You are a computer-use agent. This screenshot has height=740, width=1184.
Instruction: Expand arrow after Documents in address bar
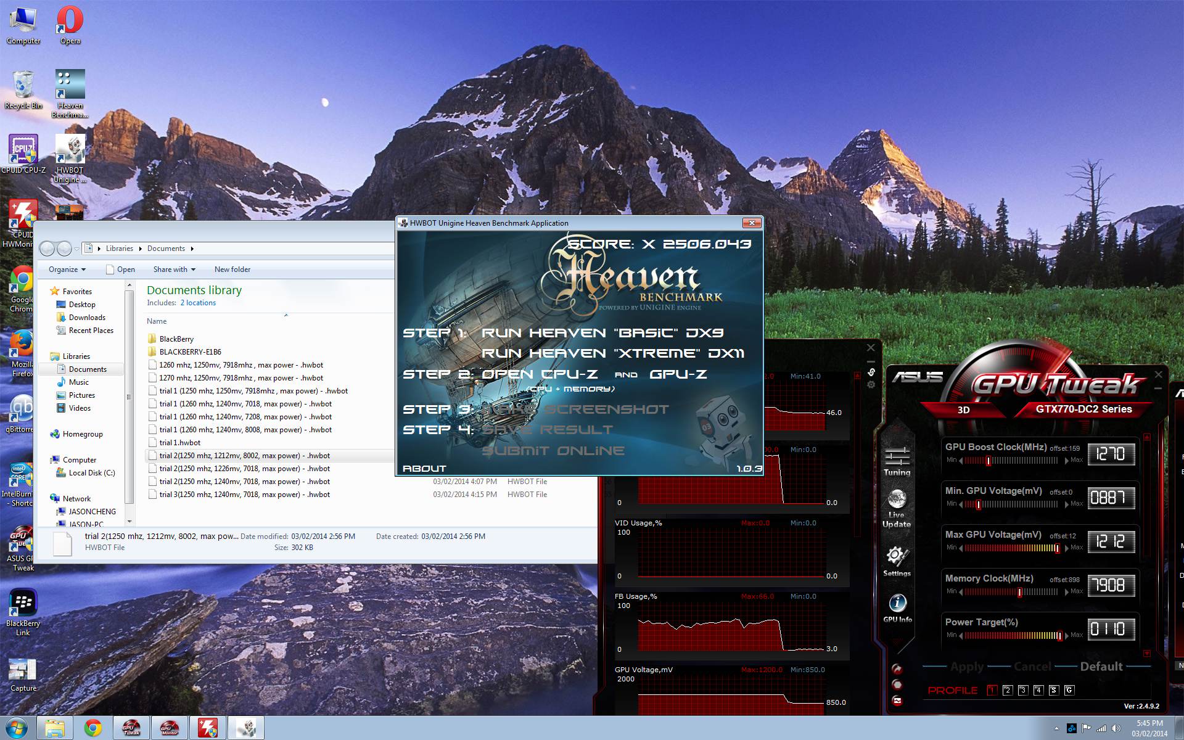[x=192, y=249]
